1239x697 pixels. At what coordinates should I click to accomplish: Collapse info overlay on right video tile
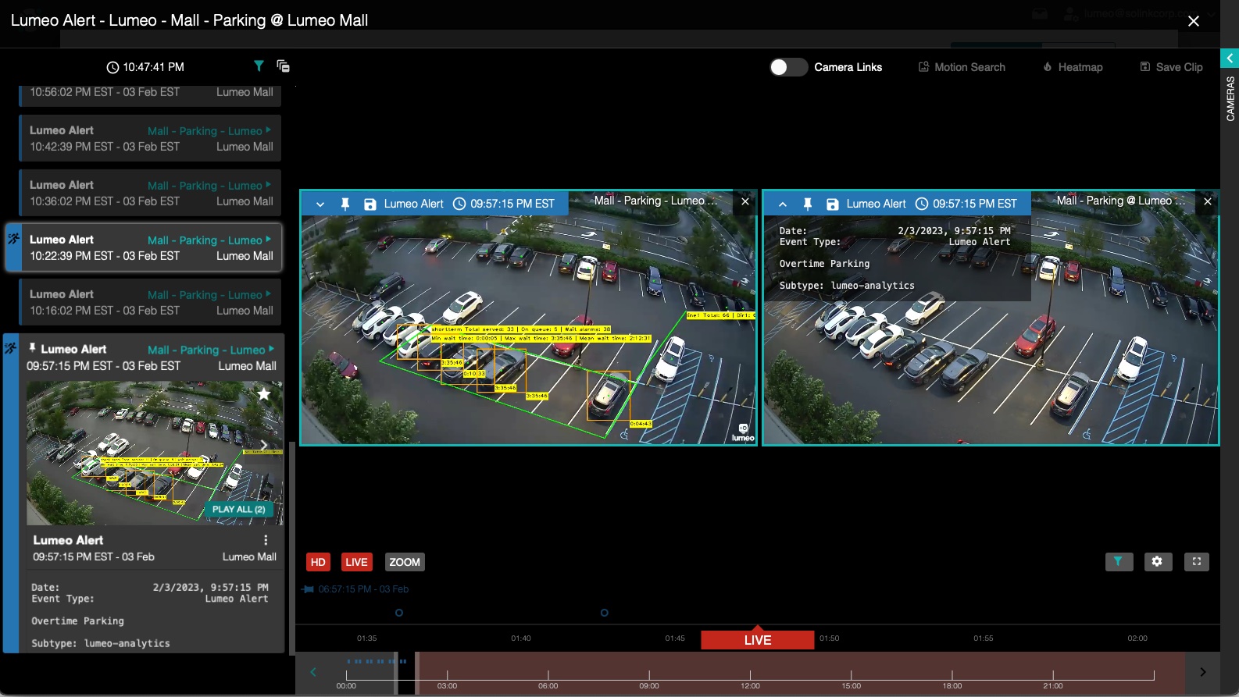point(783,204)
